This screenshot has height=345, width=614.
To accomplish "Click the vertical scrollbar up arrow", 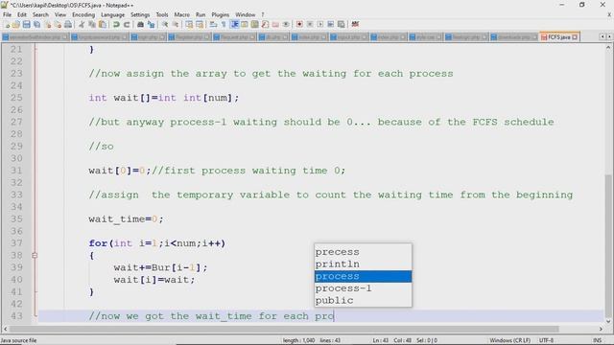I will [x=608, y=48].
